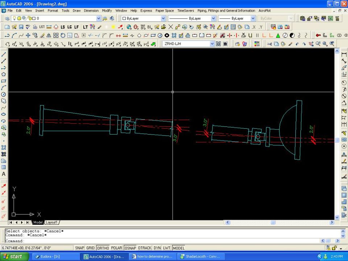Click the drawing area vertical scrollbar down arrow
Screen dimensions: 348x261
(x=337, y=217)
